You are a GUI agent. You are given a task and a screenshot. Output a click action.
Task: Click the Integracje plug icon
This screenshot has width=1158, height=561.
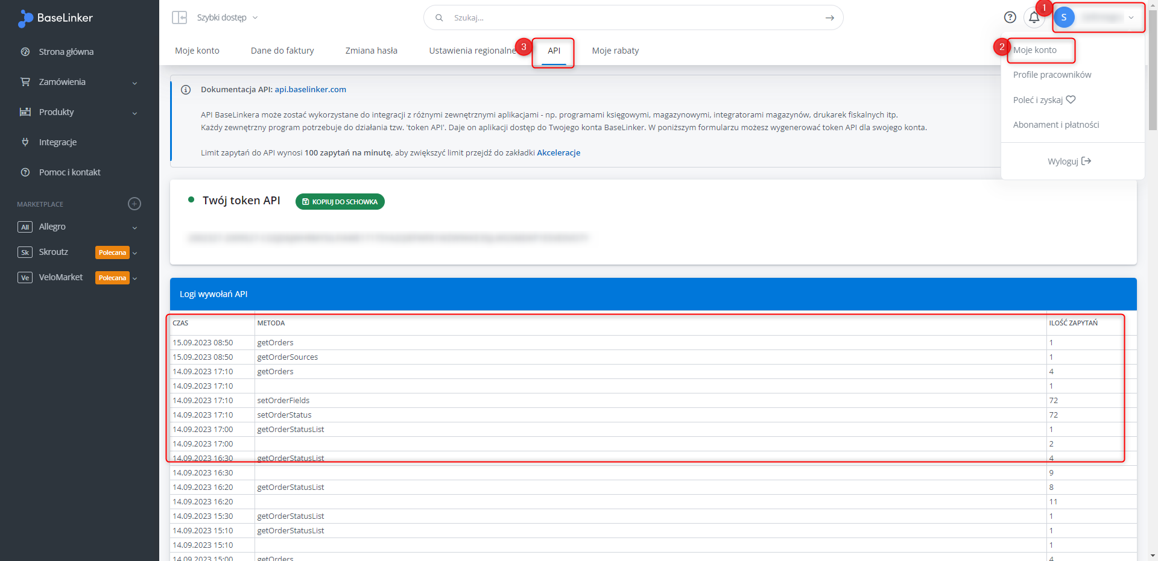(25, 142)
